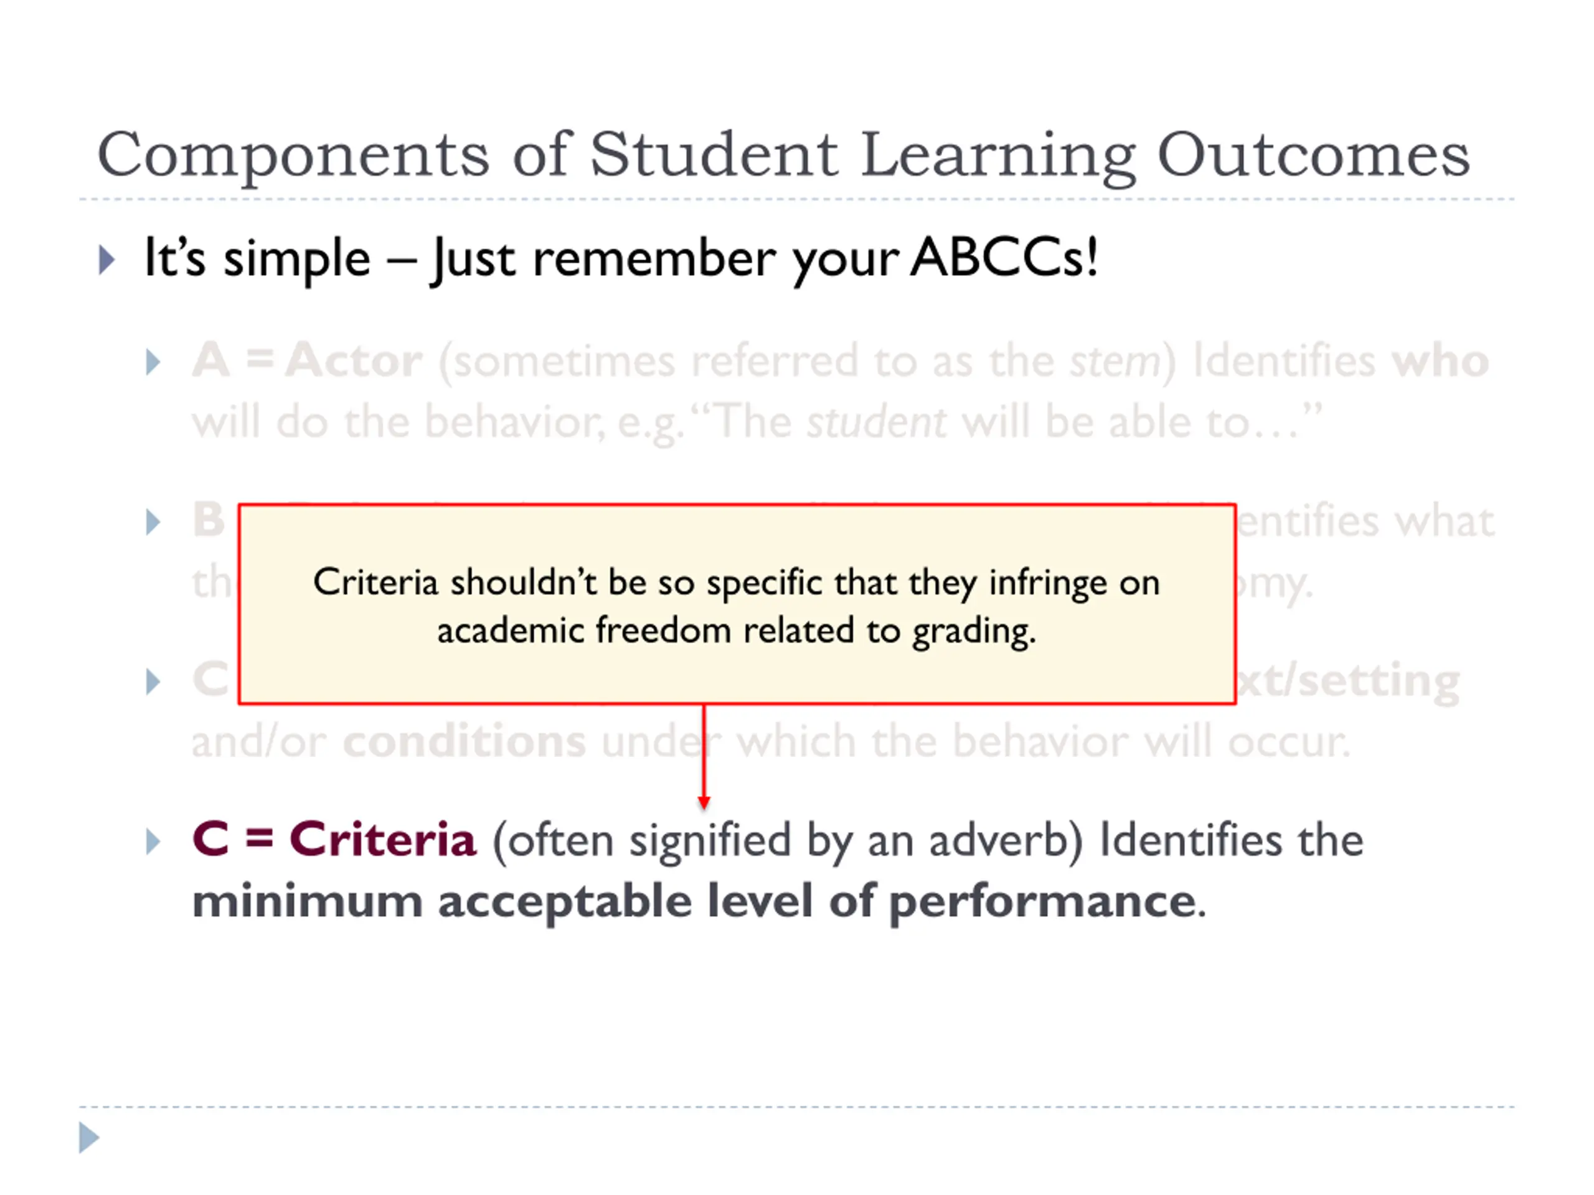1594x1195 pixels.
Task: Click the bullet arrow before "C = Criteria"
Action: pos(153,841)
